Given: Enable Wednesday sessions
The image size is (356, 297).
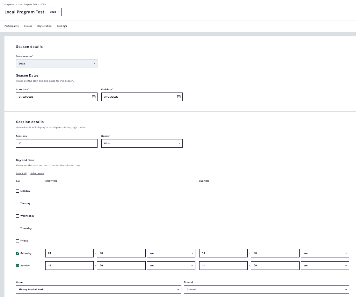Looking at the screenshot, I should click(18, 216).
